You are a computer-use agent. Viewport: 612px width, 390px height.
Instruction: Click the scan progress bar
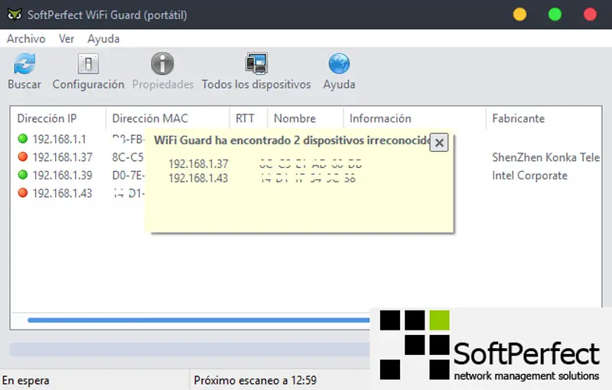[190, 350]
